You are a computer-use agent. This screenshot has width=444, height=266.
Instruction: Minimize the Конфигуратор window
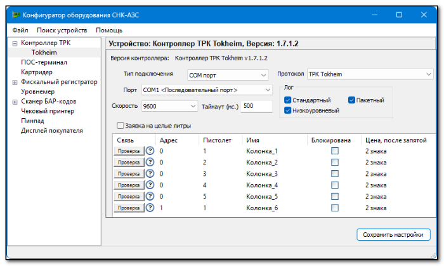pyautogui.click(x=375, y=15)
